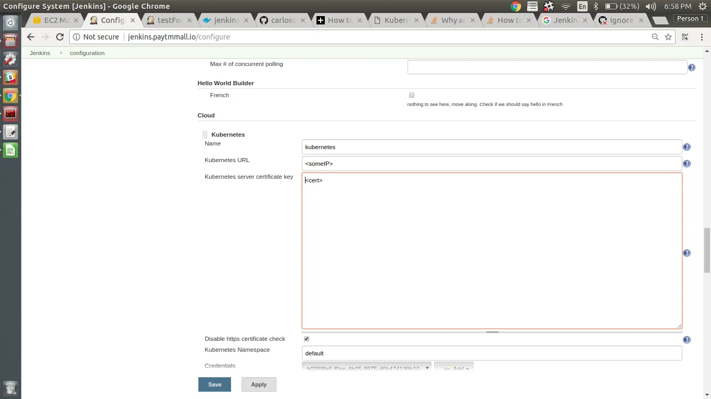Click the Save button

pos(214,384)
